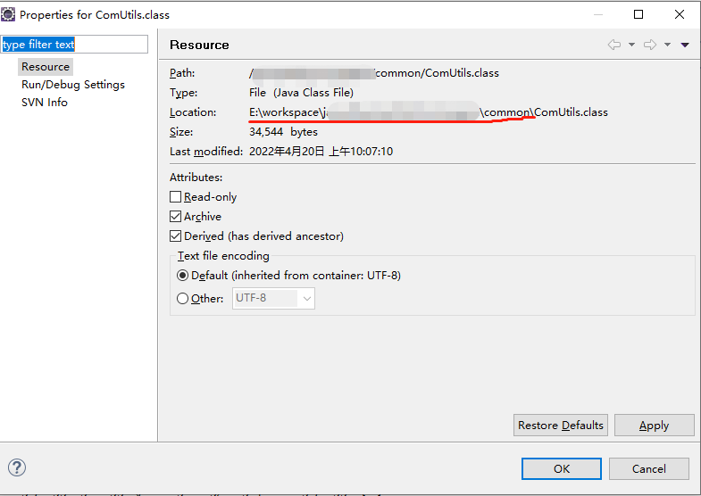The width and height of the screenshot is (701, 496).
Task: Select Default inherited encoding radio button
Action: [x=182, y=276]
